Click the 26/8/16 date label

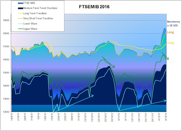click(x=25, y=117)
